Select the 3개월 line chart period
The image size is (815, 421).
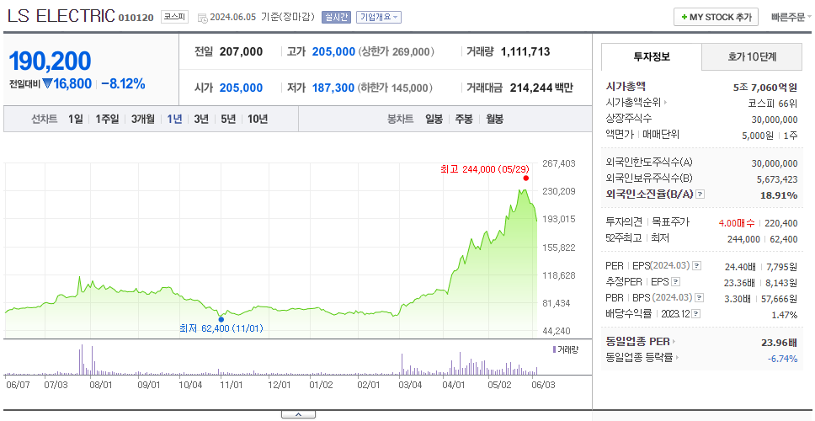click(x=143, y=119)
